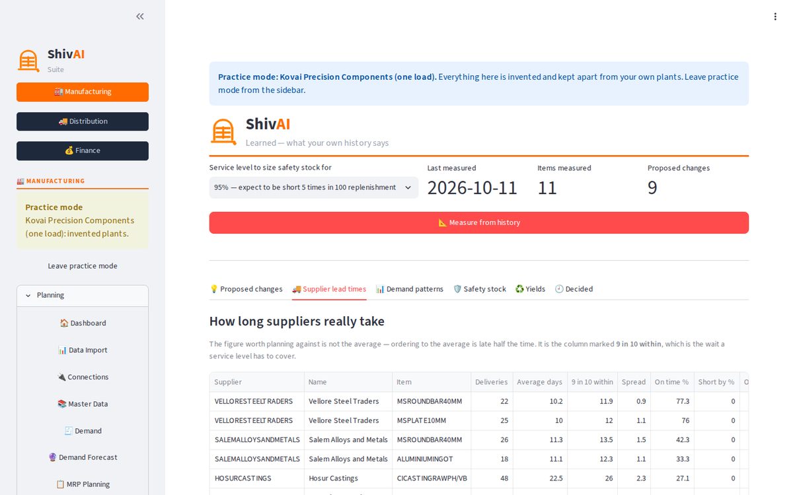Click the Proposed changes count 9
793x495 pixels.
pos(652,187)
